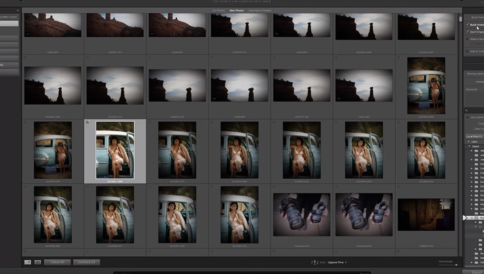Click the painter tool icon beside Sort
The image size is (484, 274).
[314, 262]
